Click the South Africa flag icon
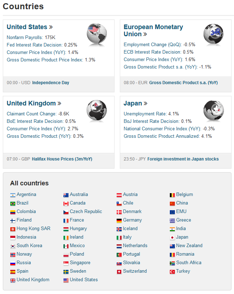The image size is (234, 294). pos(172,263)
